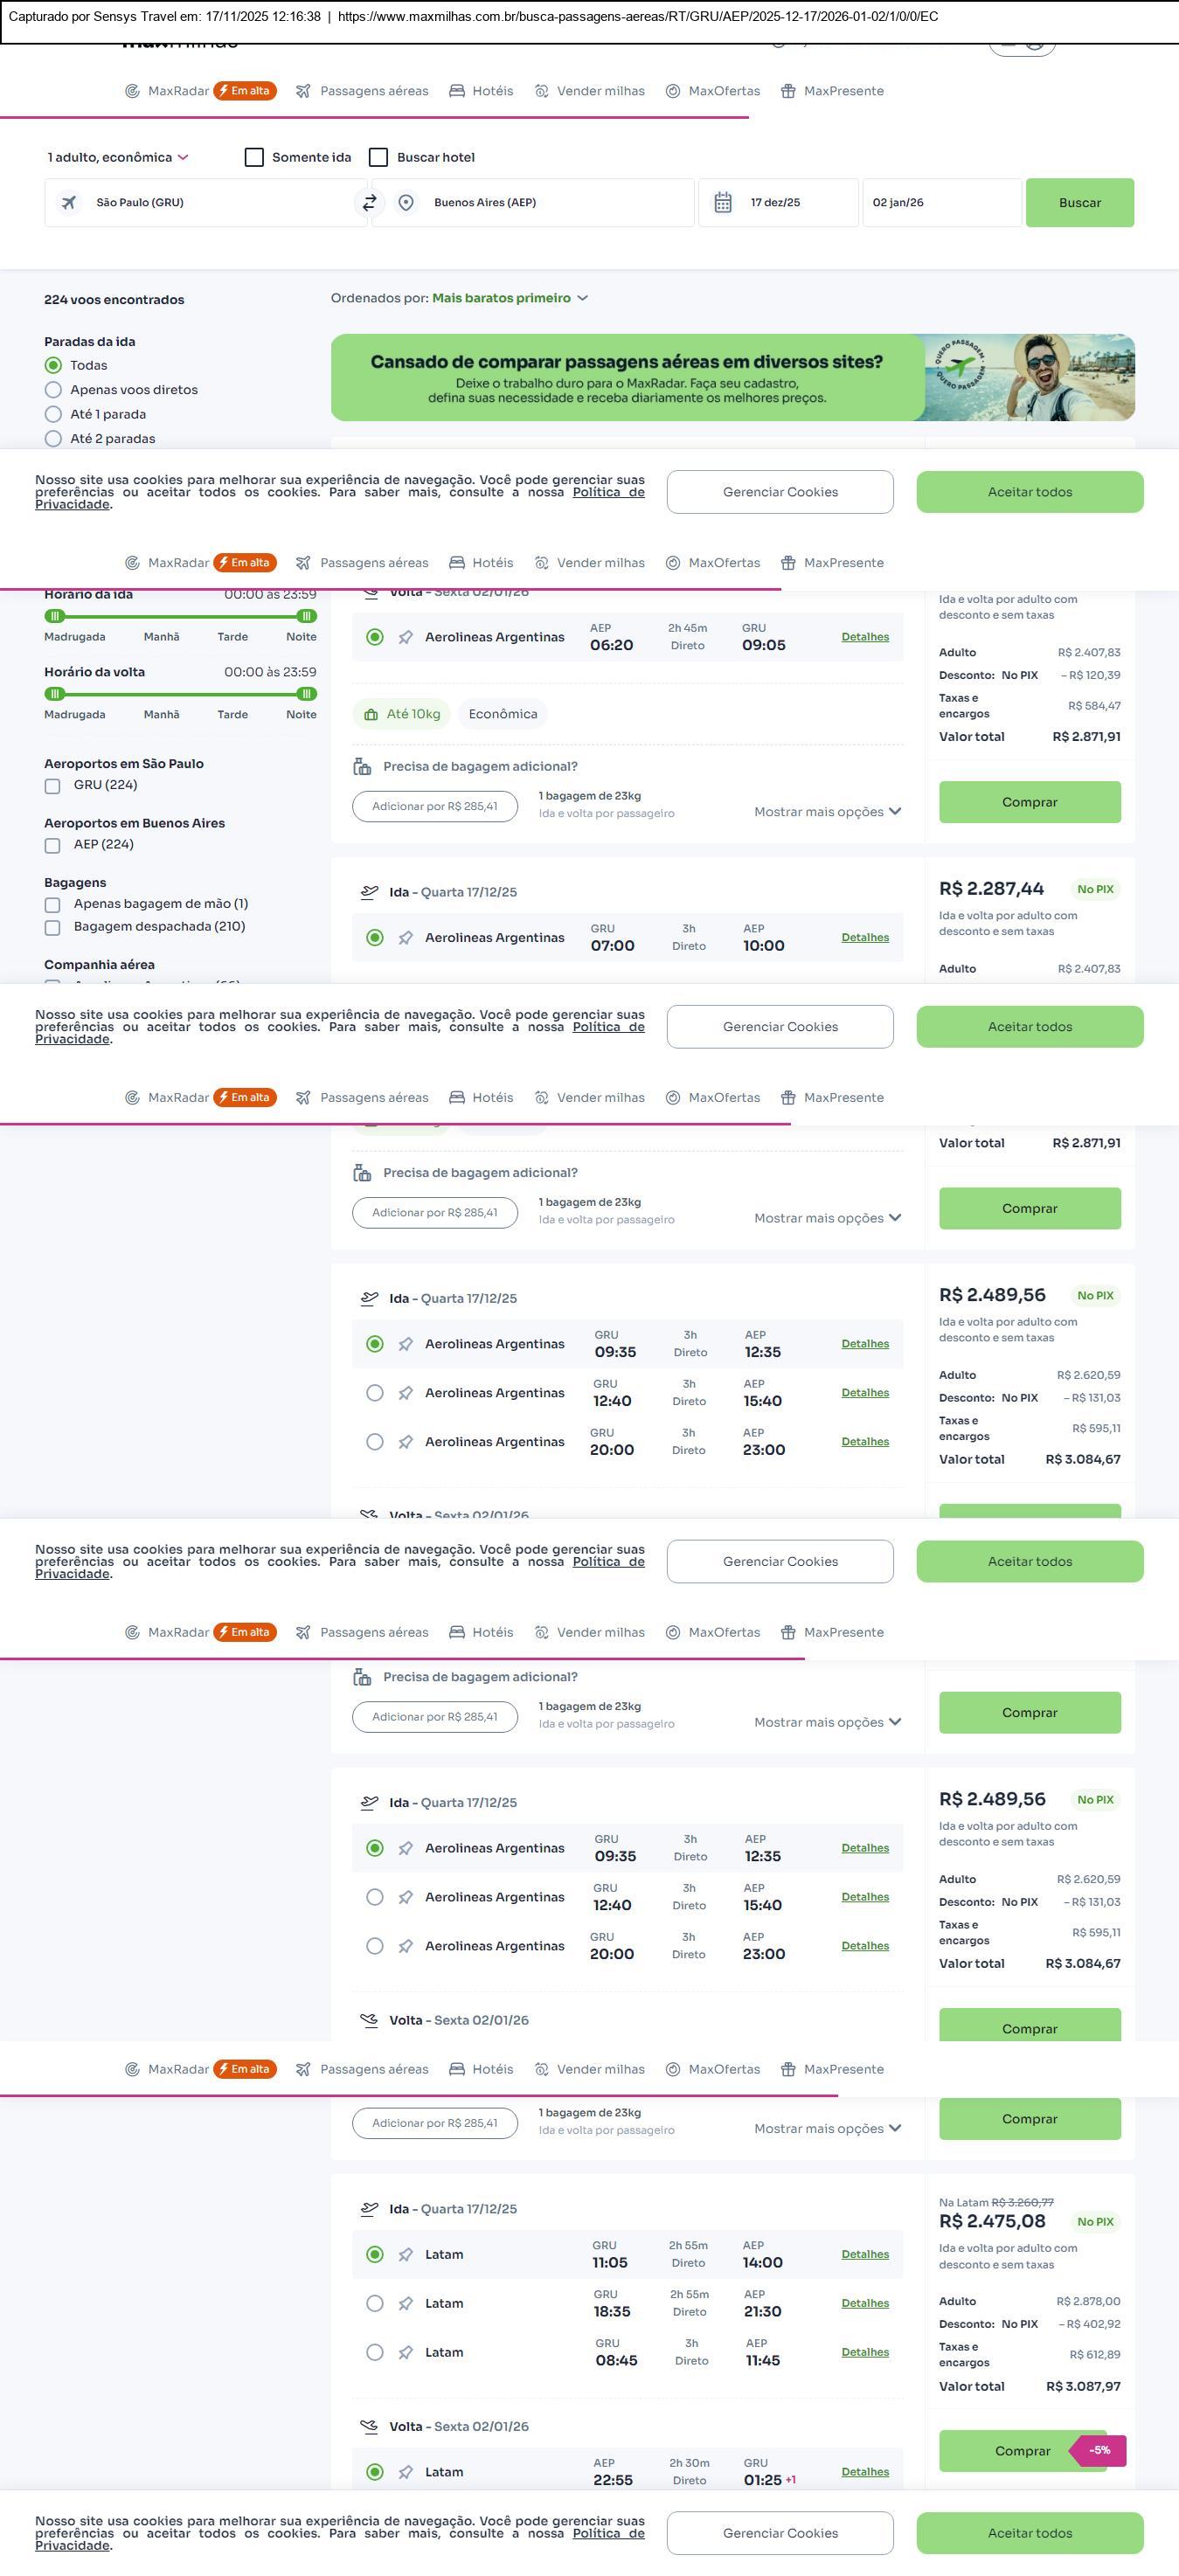Check the Somente ida checkbox
This screenshot has width=1179, height=2576.
[254, 157]
